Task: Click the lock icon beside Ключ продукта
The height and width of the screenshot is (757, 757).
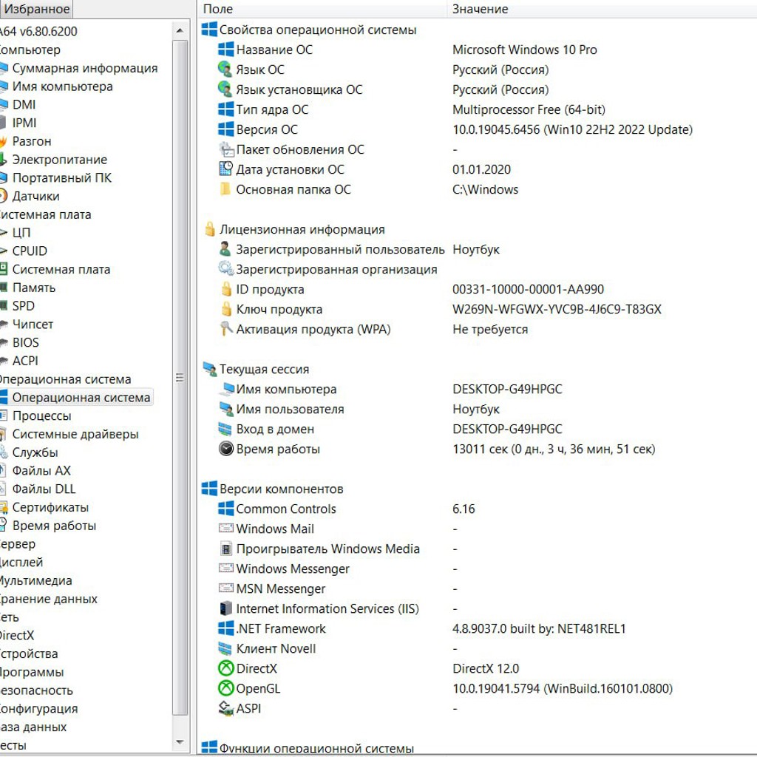Action: click(x=226, y=308)
